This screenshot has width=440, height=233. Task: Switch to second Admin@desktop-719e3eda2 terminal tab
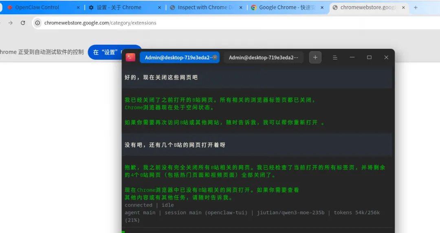[264, 57]
